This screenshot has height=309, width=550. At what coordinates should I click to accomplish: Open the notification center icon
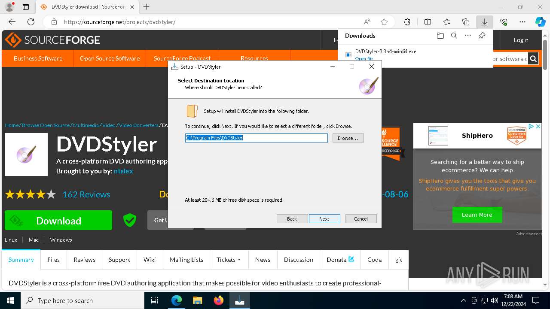coord(536,300)
